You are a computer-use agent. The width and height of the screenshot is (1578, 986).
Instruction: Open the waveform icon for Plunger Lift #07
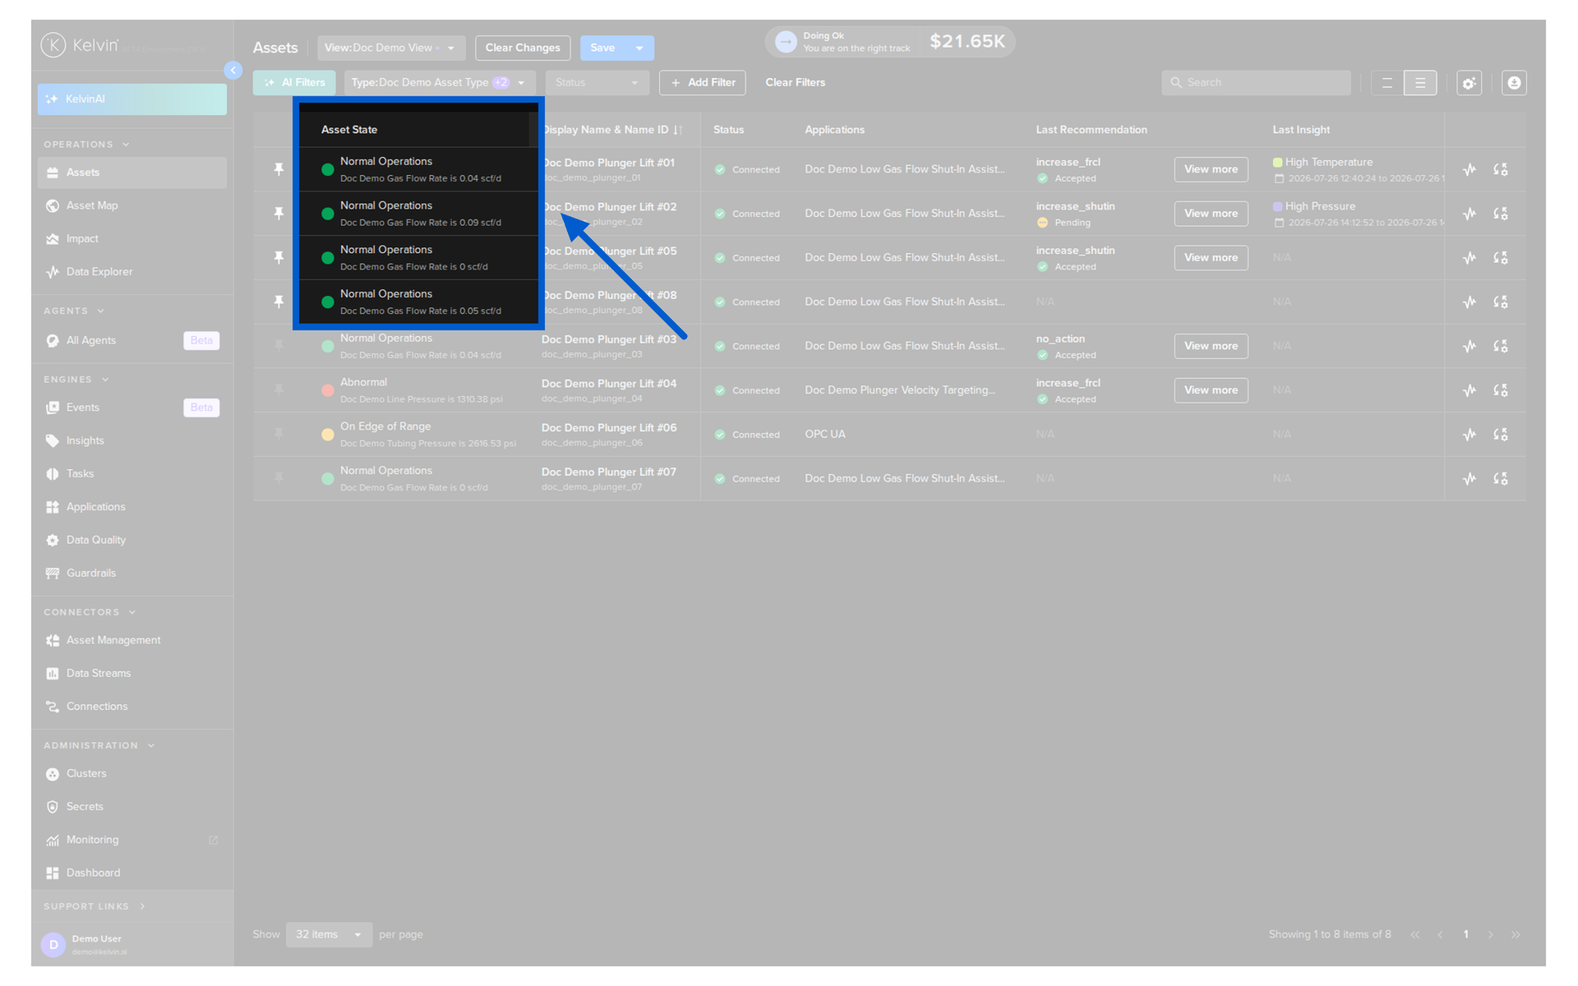[x=1470, y=479]
